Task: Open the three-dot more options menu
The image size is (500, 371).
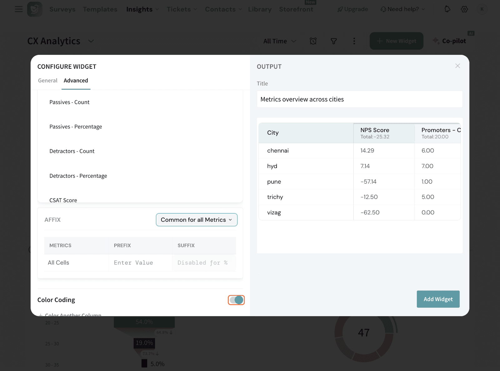Action: [x=354, y=41]
